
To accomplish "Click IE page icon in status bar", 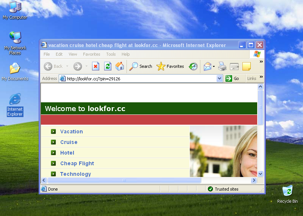I will tap(44, 189).
